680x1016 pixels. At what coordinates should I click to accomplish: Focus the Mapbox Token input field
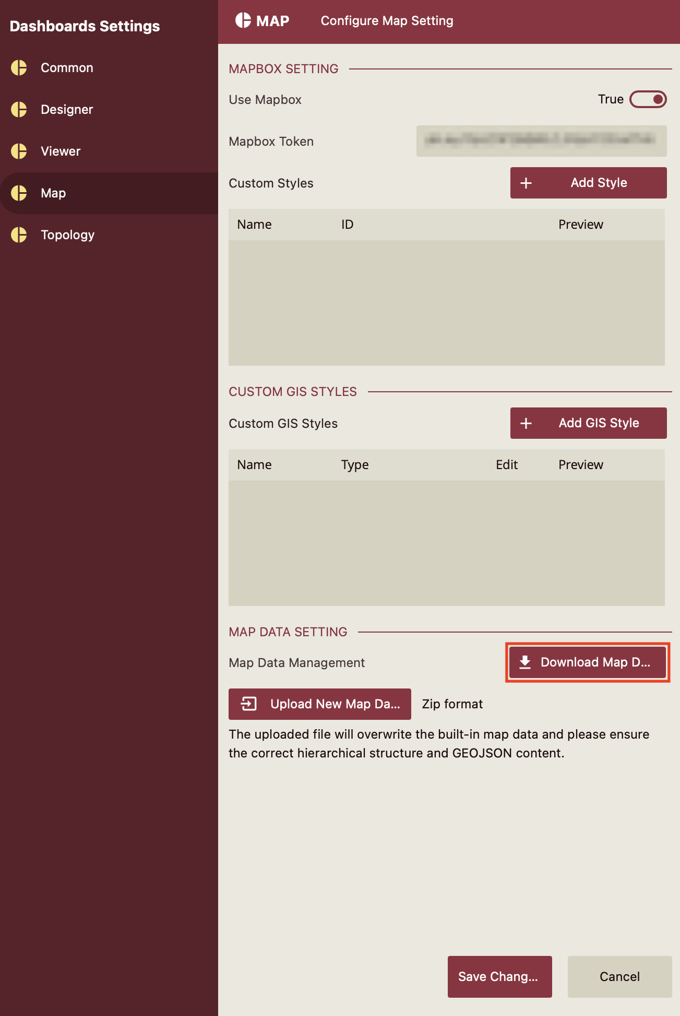pos(541,141)
